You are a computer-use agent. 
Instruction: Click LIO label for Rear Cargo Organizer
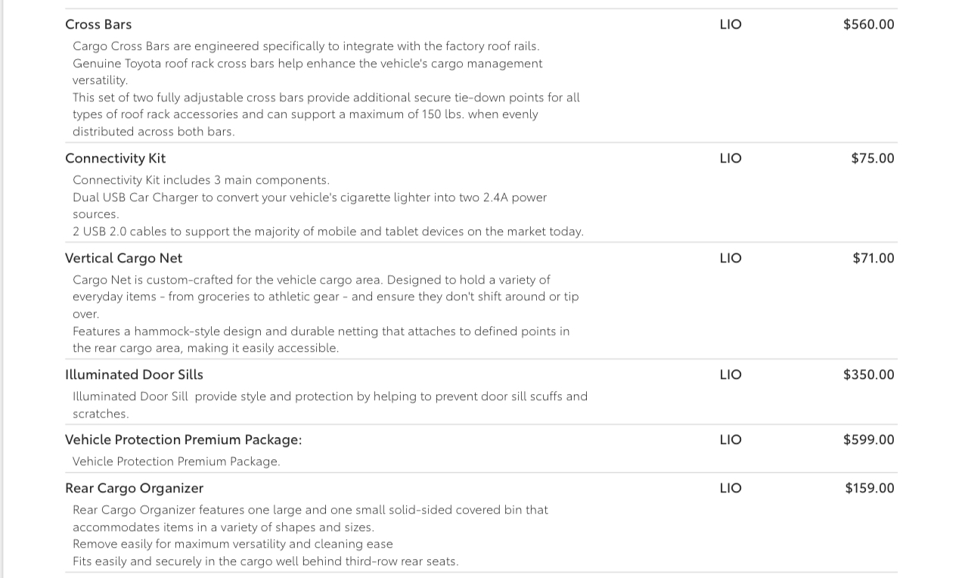pos(731,488)
